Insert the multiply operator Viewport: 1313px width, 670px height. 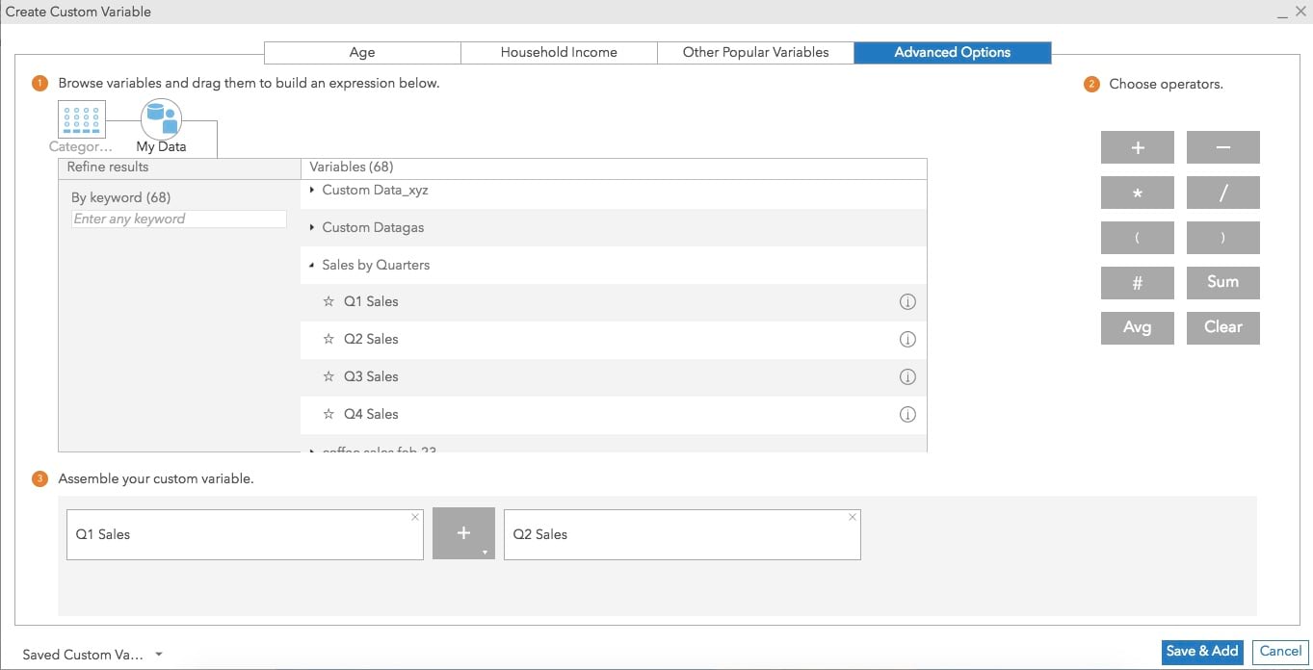coord(1138,193)
